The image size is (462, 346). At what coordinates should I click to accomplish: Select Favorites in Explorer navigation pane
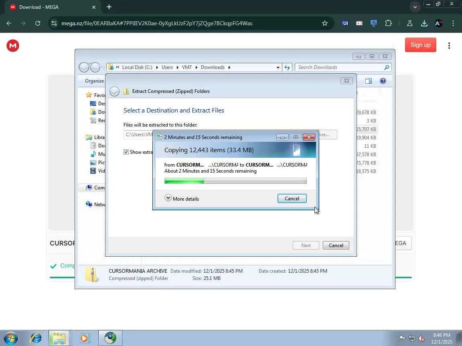point(95,95)
